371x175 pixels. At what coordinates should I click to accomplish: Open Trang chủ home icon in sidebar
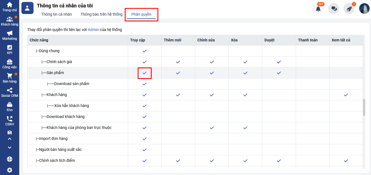pyautogui.click(x=10, y=7)
